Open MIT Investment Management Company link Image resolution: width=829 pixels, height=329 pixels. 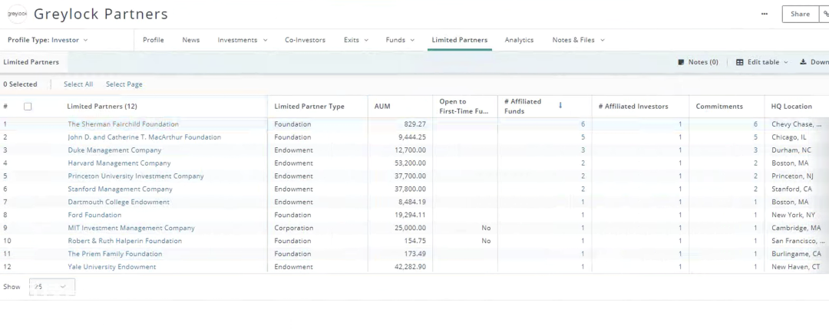pos(131,228)
